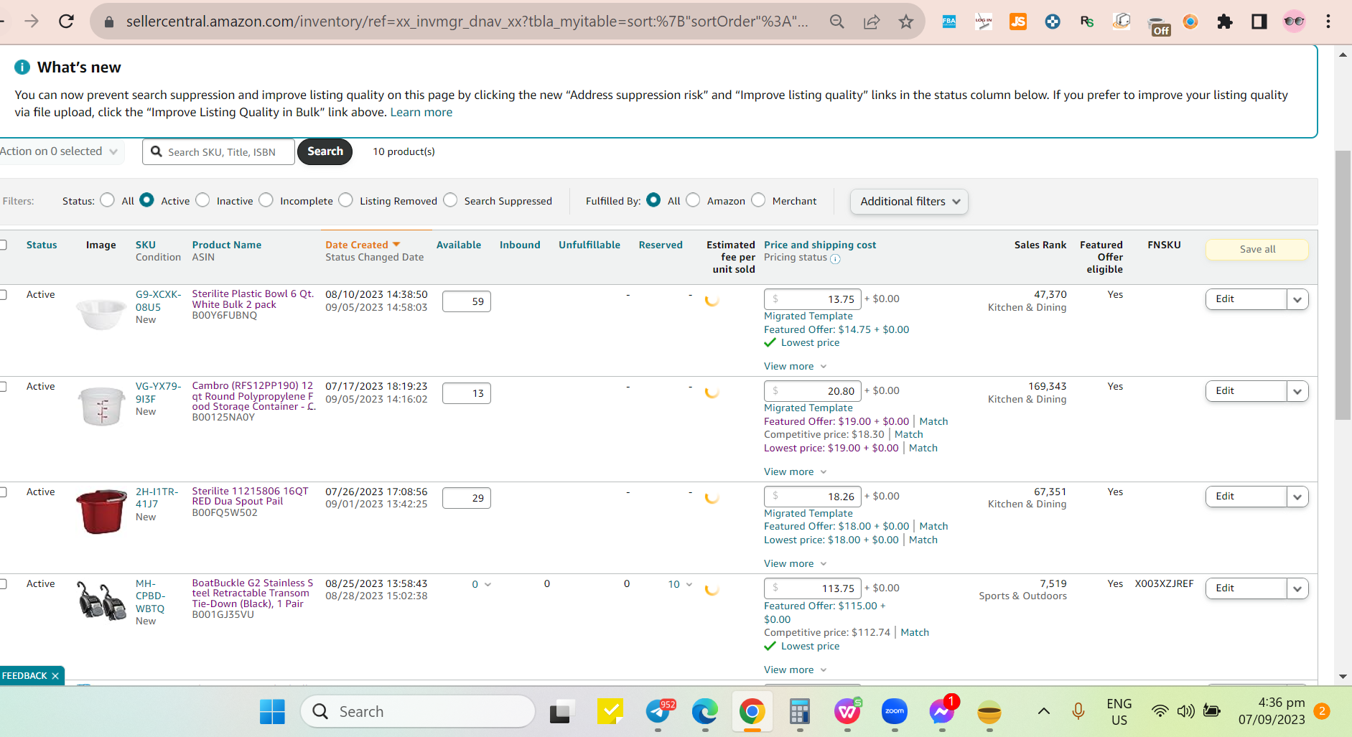Screen dimensions: 1352x737
Task: Click Match next to Competitive price $18.30
Action: tap(909, 434)
